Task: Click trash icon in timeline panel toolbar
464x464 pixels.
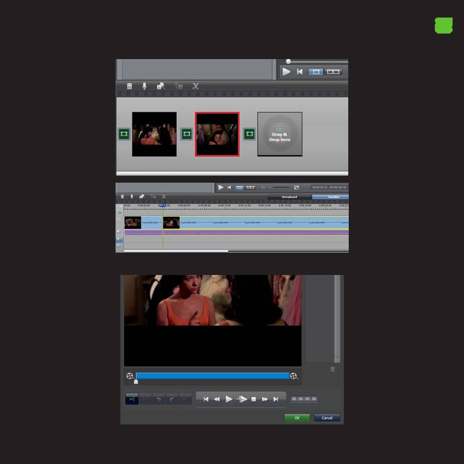Action: click(122, 196)
